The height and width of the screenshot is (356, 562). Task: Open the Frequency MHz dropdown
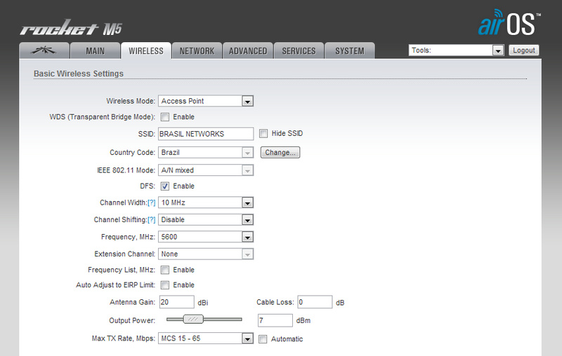(x=206, y=237)
